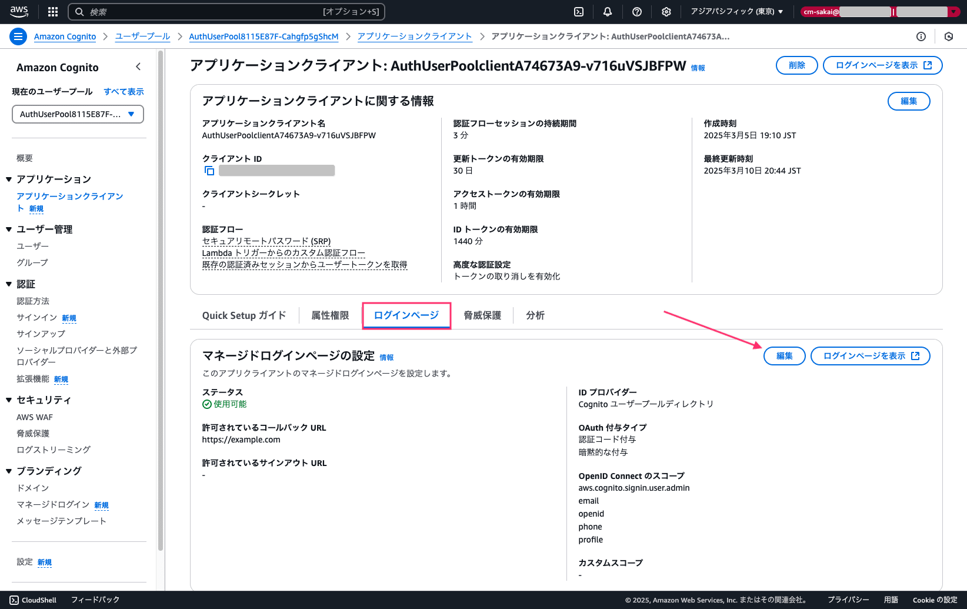967x609 pixels.
Task: Focus the AWS search box
Action: pyautogui.click(x=227, y=12)
